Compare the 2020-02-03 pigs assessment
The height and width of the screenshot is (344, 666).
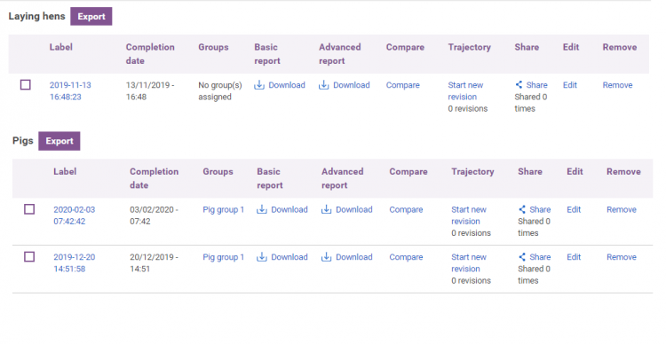(x=406, y=209)
